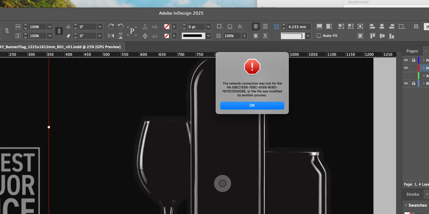
Task: Click the opacity 100% input field
Action: point(232,36)
